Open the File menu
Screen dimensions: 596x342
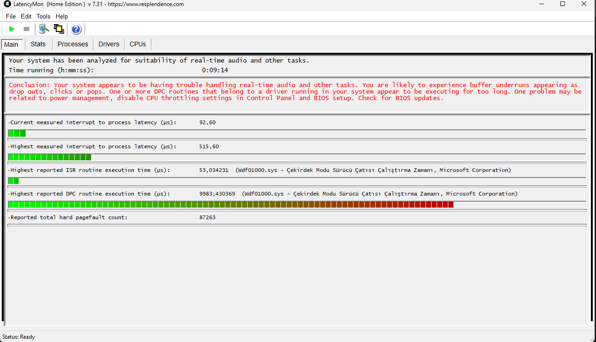pos(11,16)
